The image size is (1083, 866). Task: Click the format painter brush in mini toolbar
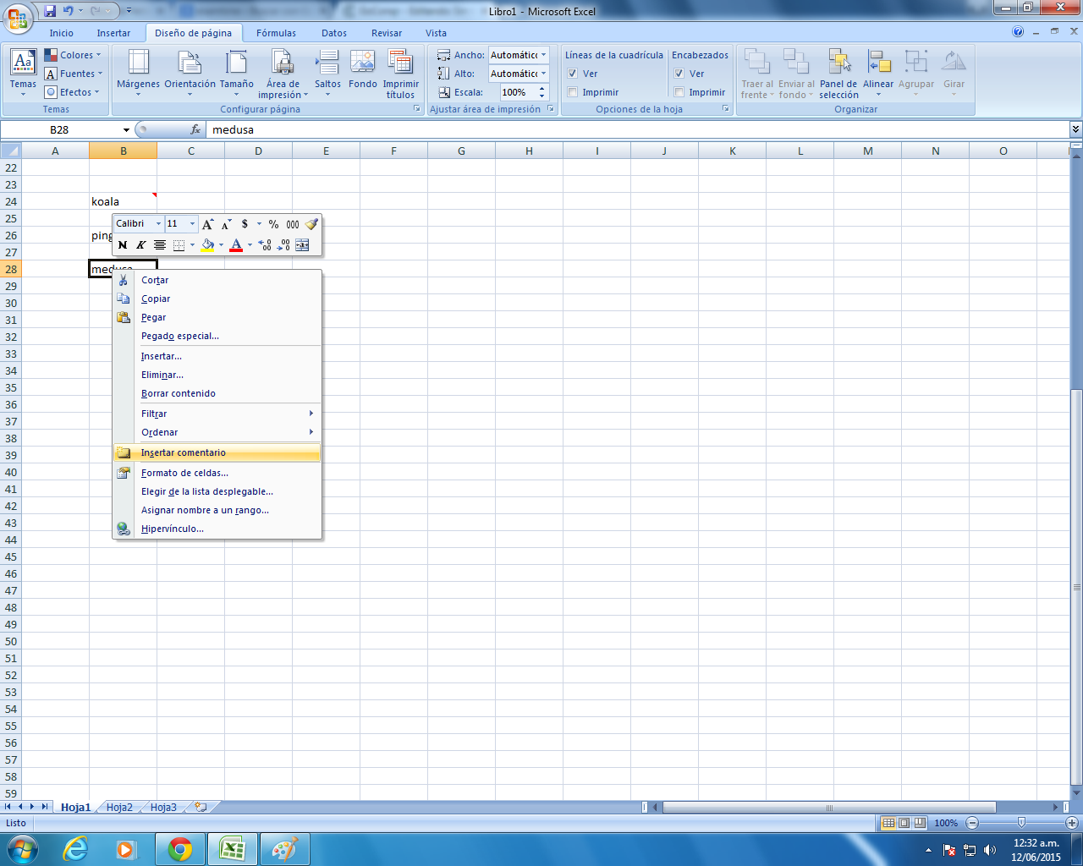coord(311,224)
